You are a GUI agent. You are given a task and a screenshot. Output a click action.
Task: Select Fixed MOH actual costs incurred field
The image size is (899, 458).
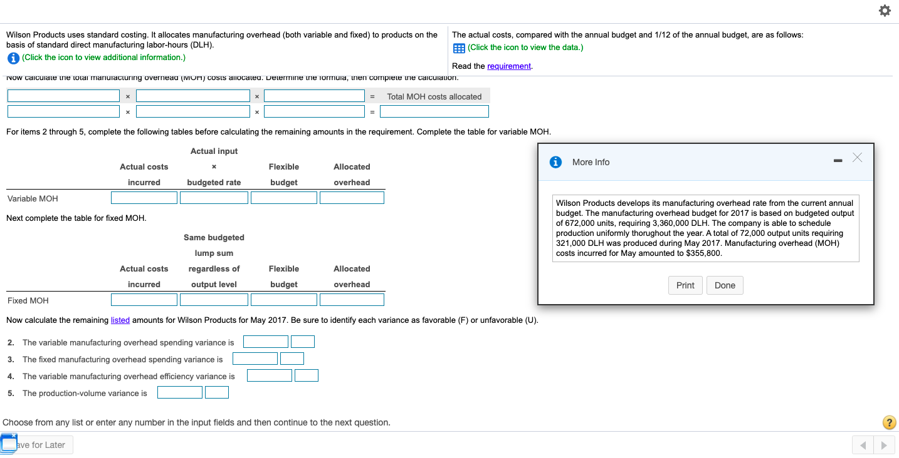(144, 300)
